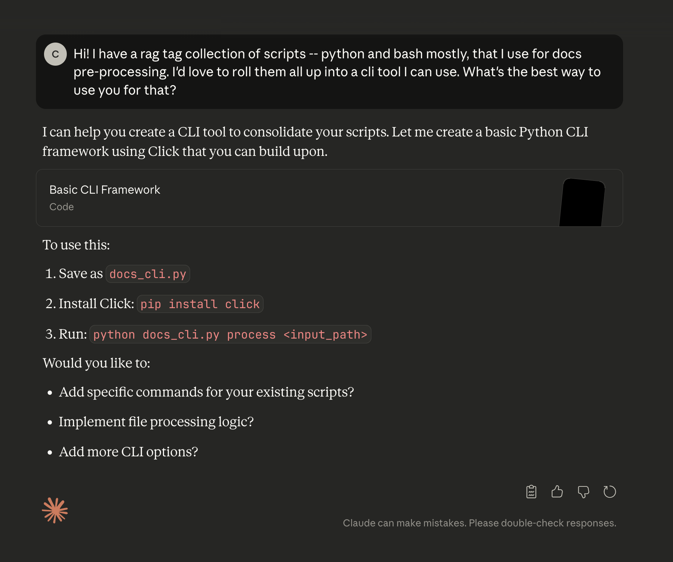
Task: Select the Add more CLI options bullet
Action: (128, 452)
